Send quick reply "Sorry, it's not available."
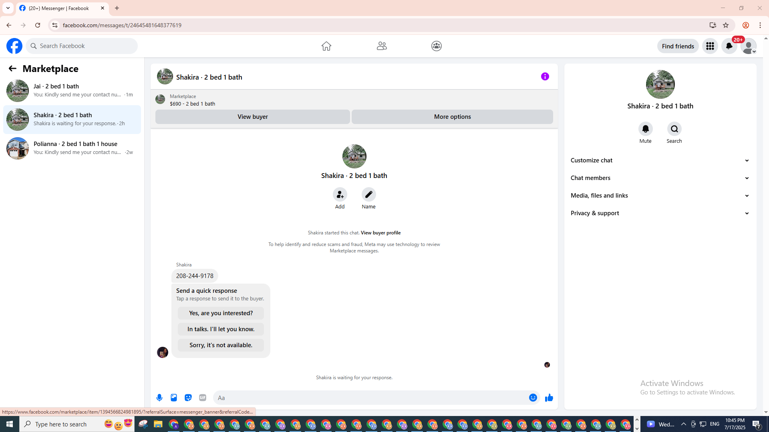This screenshot has height=432, width=769. click(221, 345)
